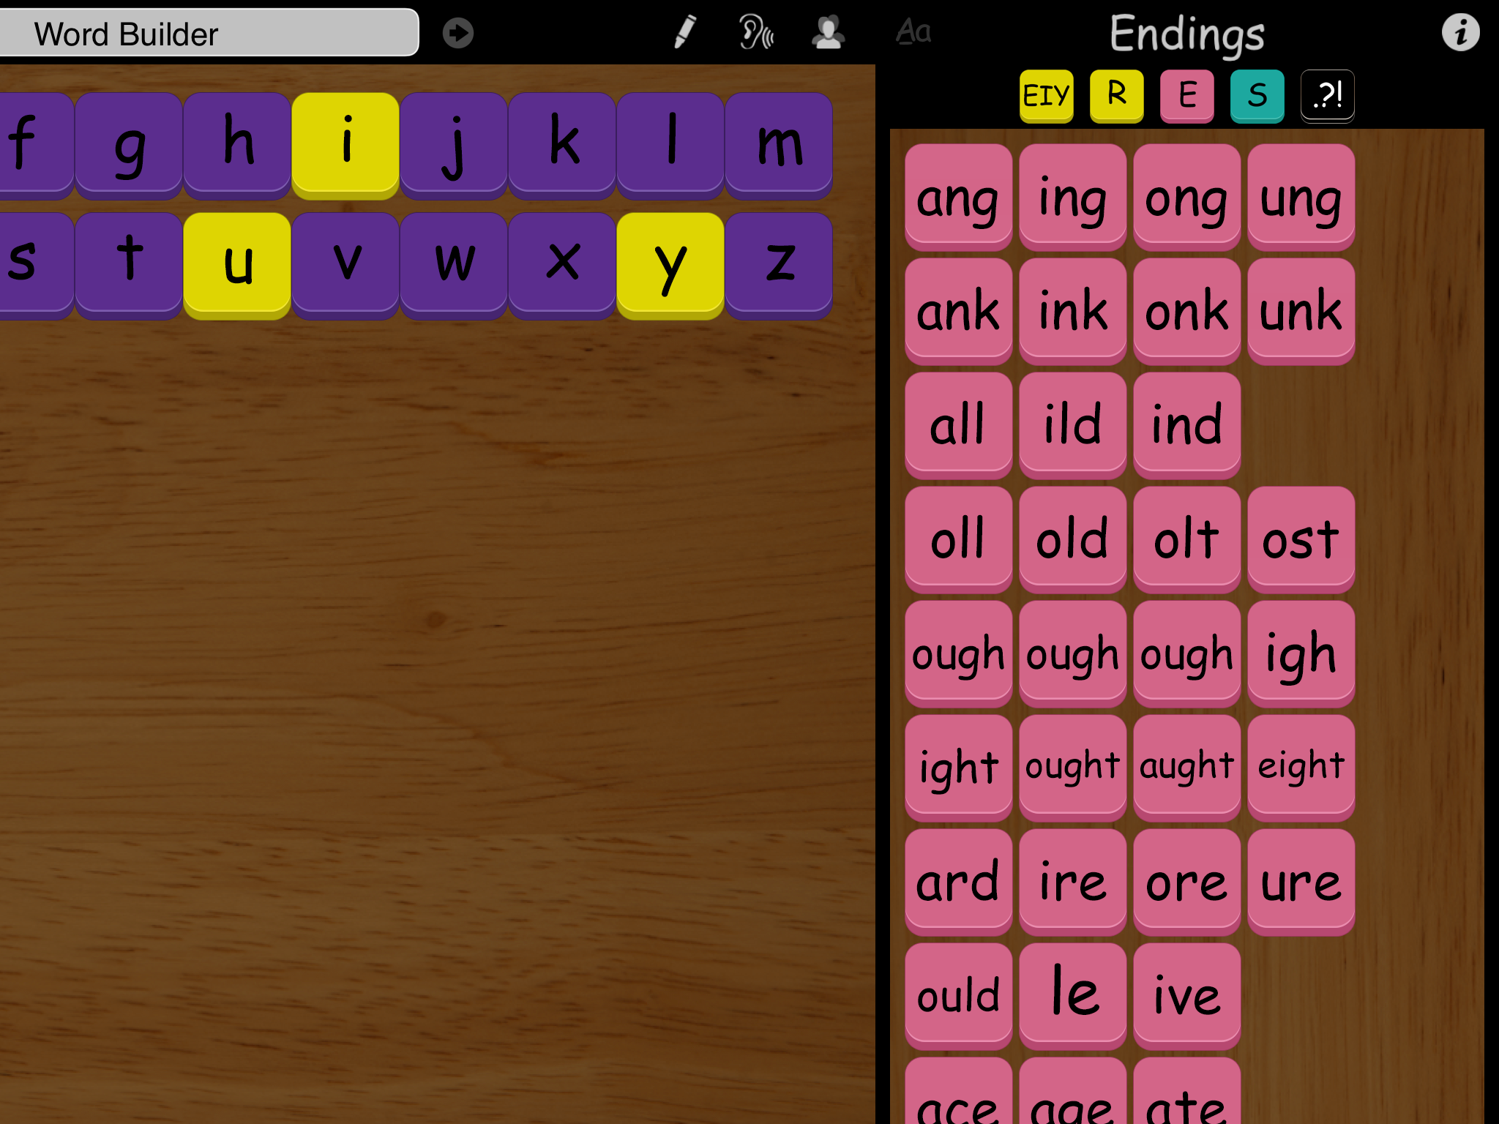
Task: Open the info button
Action: point(1460,33)
